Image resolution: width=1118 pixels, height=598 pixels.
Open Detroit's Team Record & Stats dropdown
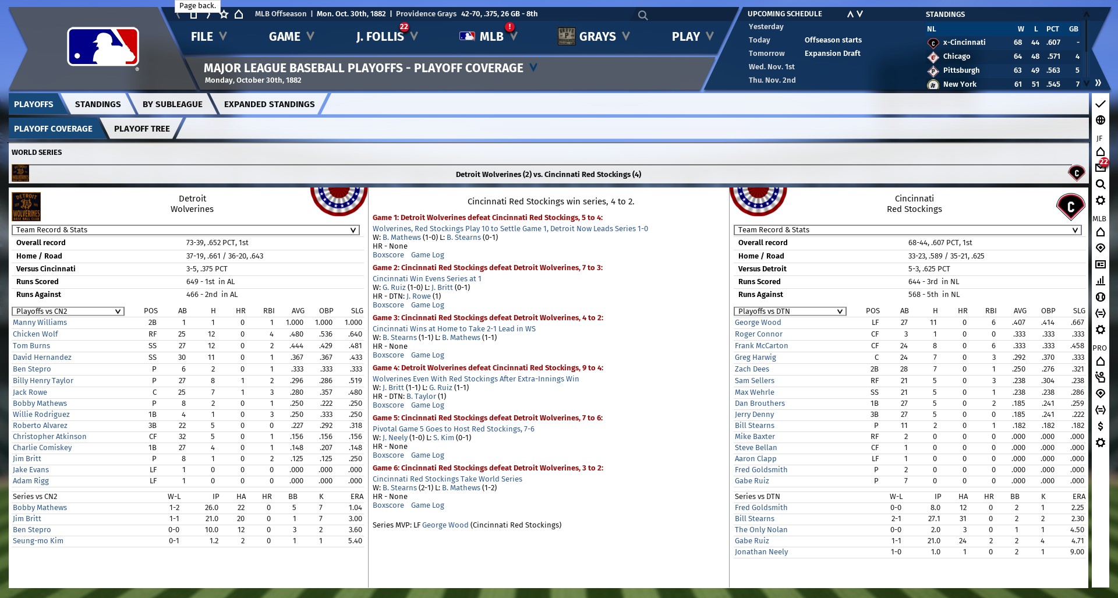186,230
